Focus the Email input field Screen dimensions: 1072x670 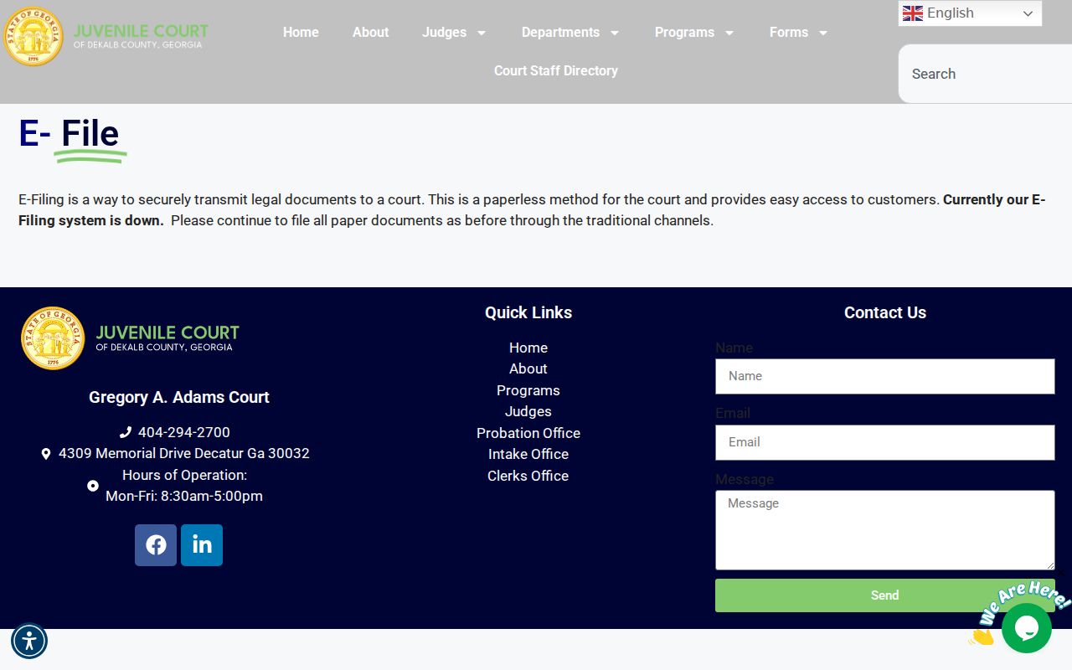click(884, 442)
